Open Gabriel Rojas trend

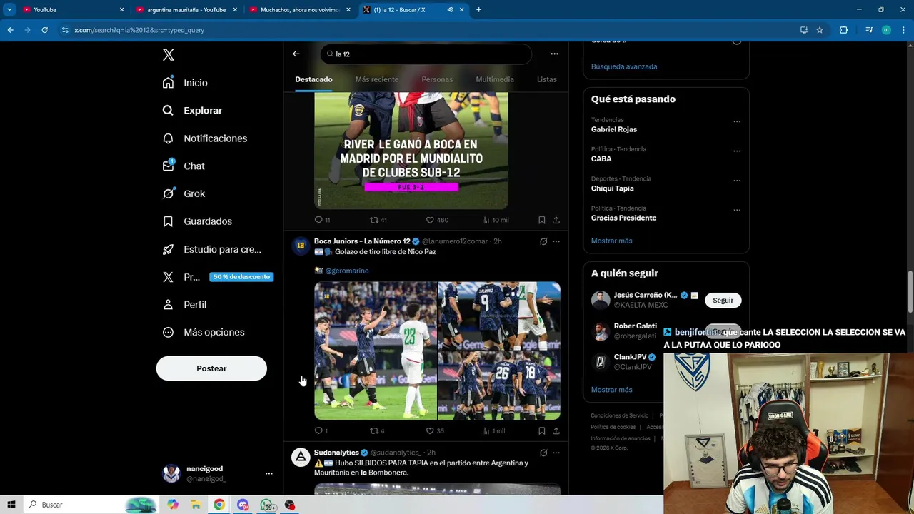coord(614,129)
